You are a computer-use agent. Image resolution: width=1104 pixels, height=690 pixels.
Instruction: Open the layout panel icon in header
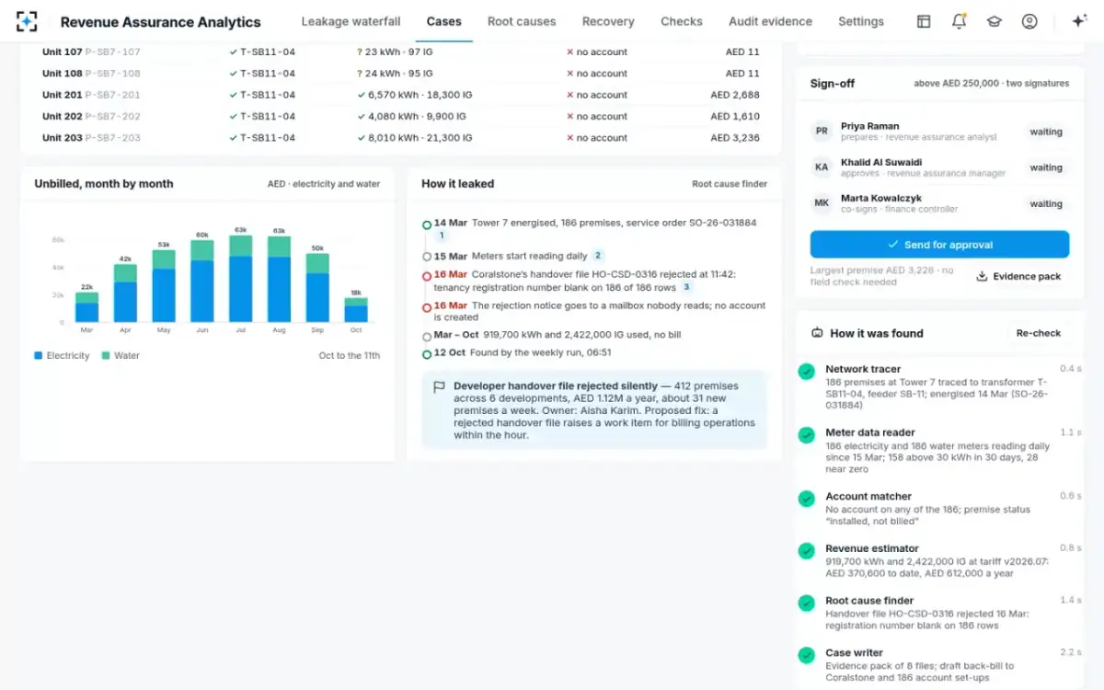924,21
